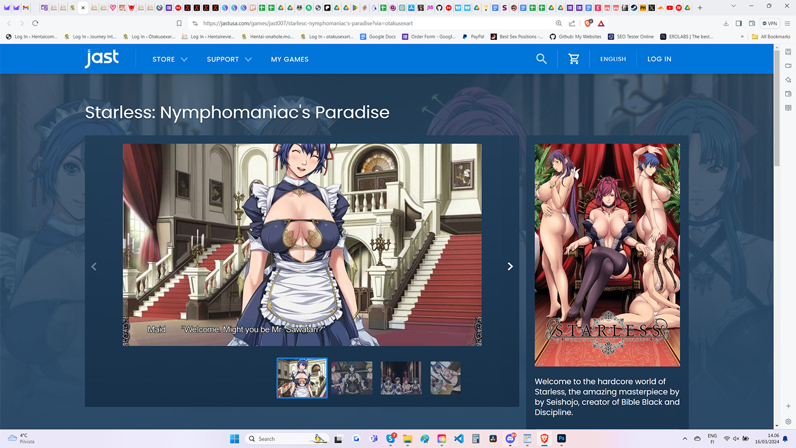
Task: Open the site search magnifier icon
Action: pyautogui.click(x=541, y=59)
